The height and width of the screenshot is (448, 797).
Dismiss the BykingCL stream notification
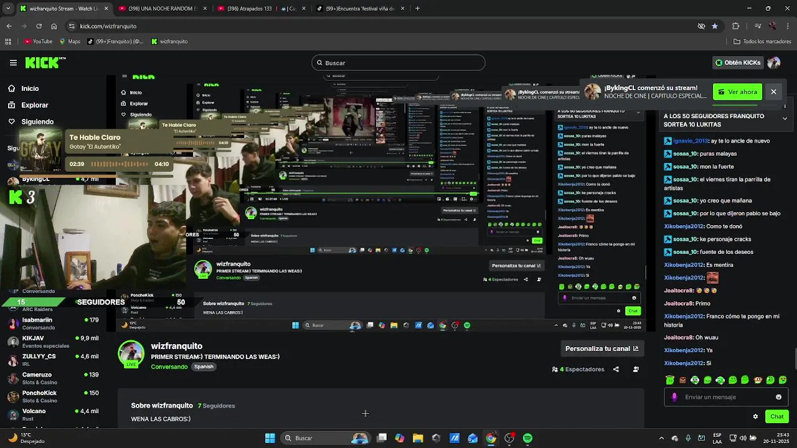[x=773, y=92]
